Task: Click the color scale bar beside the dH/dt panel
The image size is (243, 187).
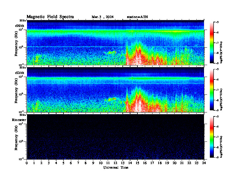Action: 212,43
